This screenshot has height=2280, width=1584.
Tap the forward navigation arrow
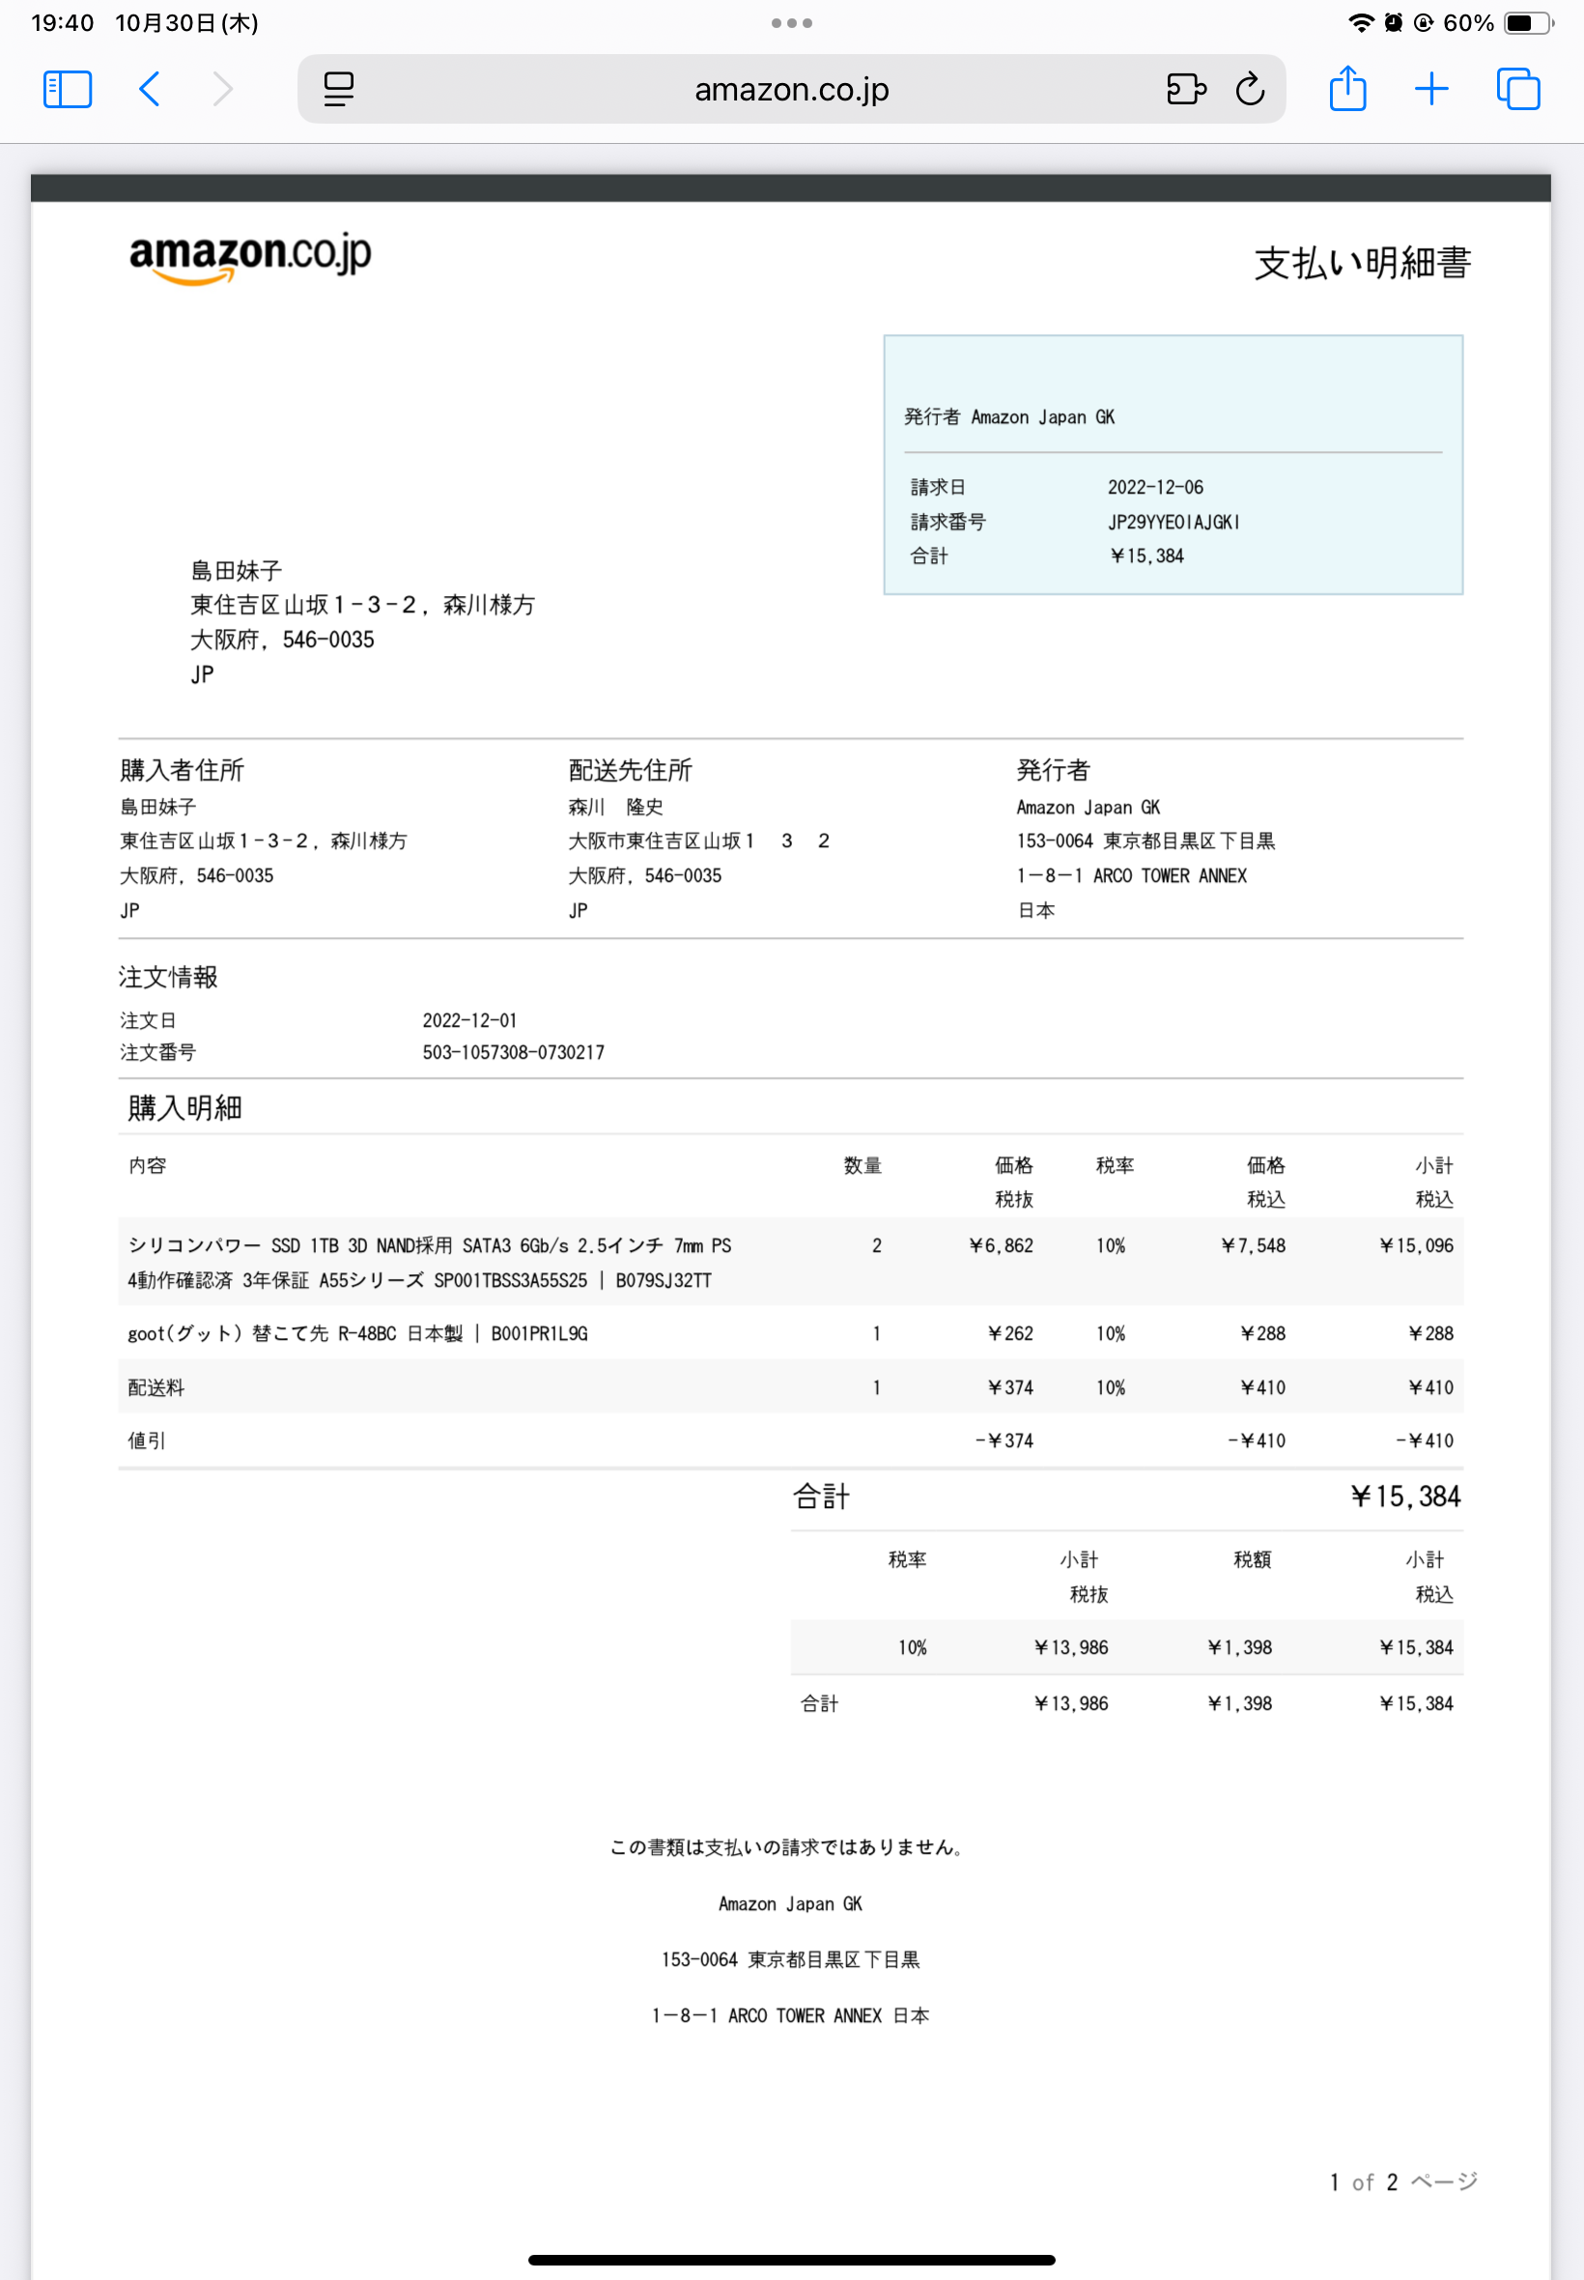[223, 89]
